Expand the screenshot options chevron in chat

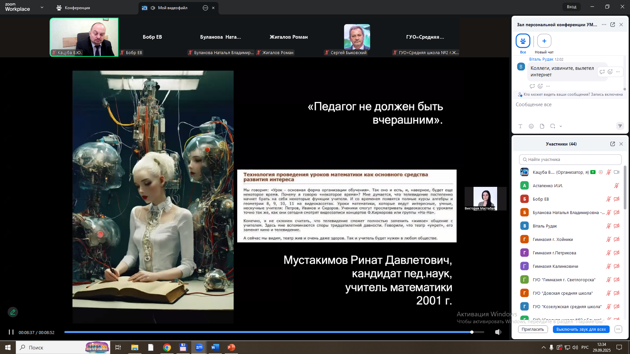pyautogui.click(x=561, y=126)
